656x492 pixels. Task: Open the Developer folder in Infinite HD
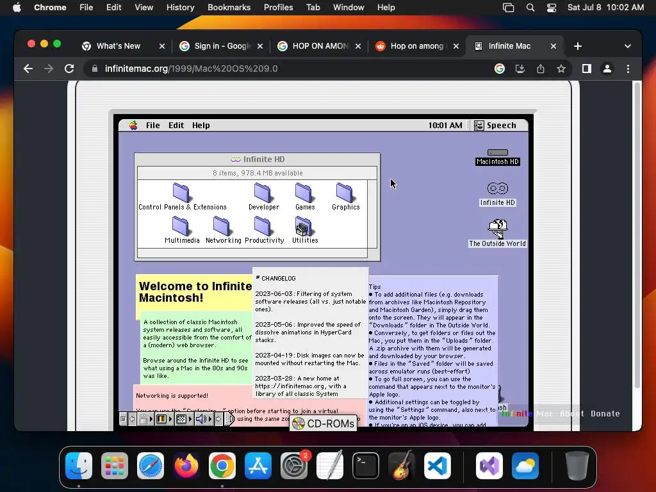[263, 196]
